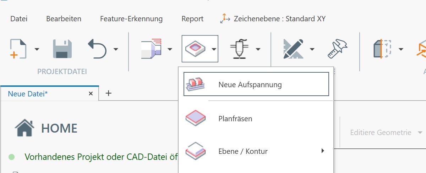Open the Feature-Erkennung menu
This screenshot has width=426, height=173.
click(x=131, y=19)
